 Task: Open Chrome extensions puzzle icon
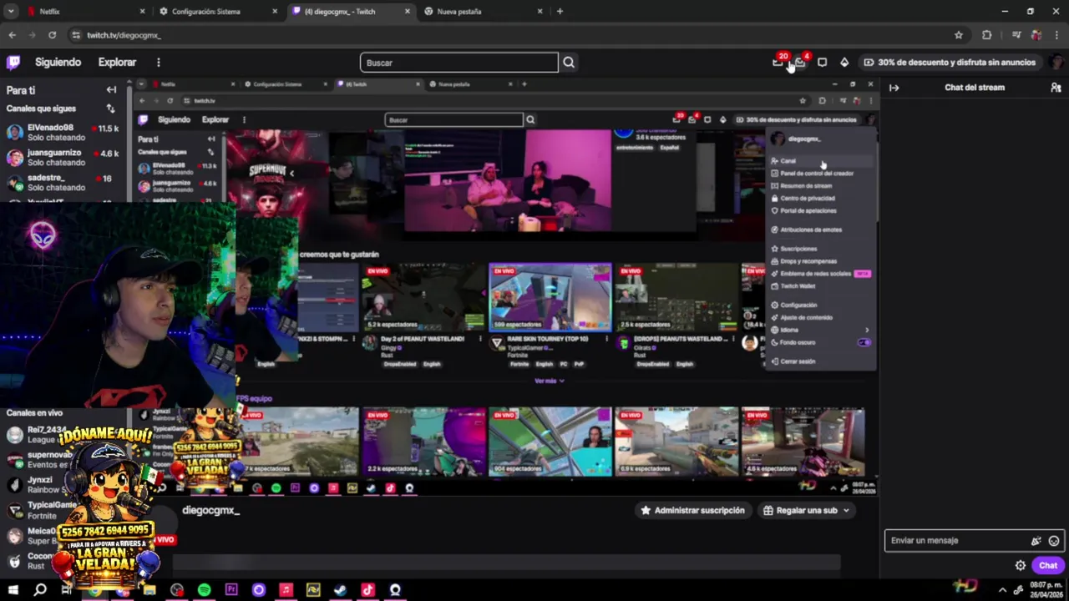pos(987,35)
